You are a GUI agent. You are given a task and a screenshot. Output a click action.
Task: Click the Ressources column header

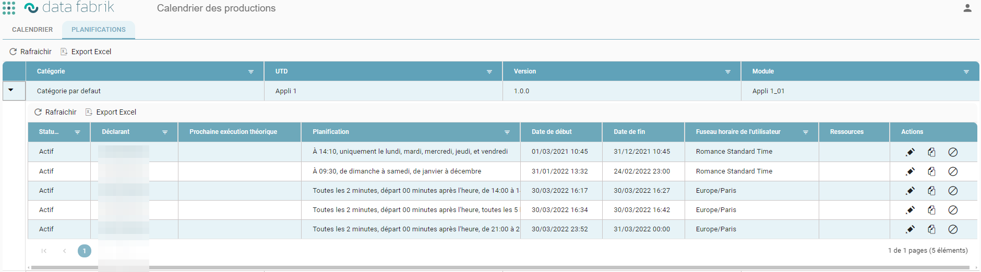pos(854,132)
